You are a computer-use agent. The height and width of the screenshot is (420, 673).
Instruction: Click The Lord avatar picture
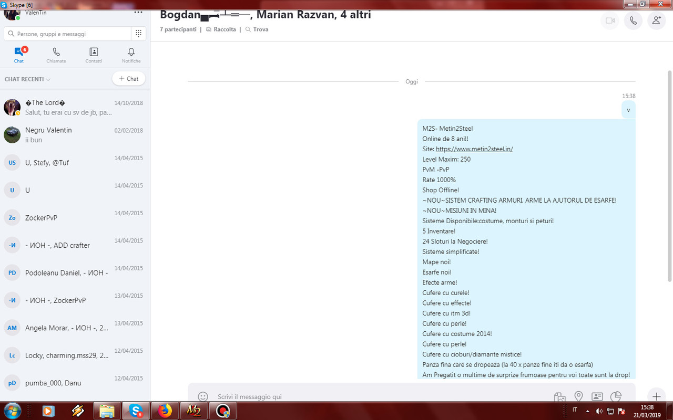(12, 108)
